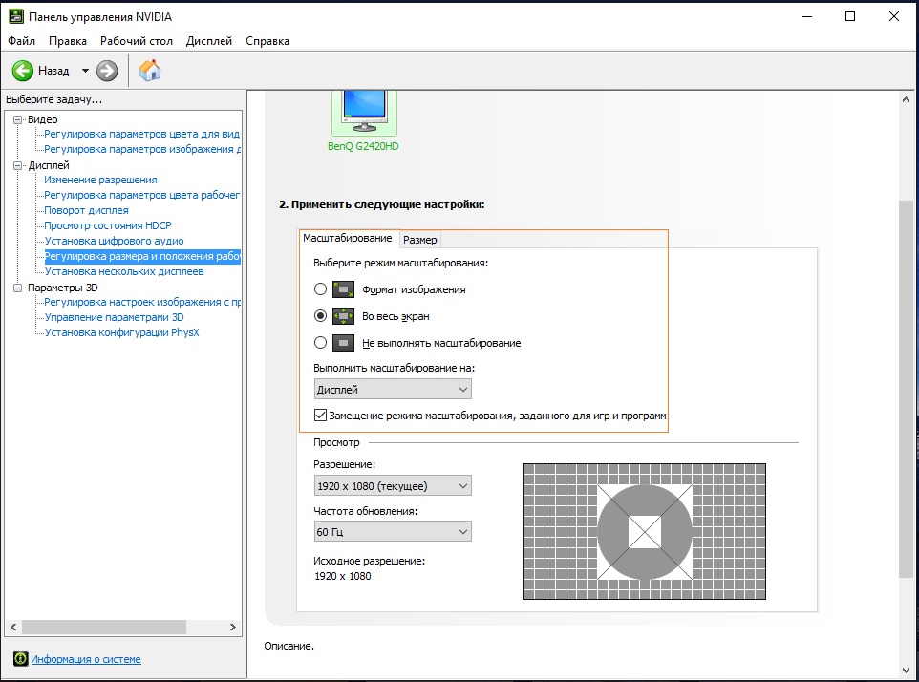919x682 pixels.
Task: Open 'Поворот дисплея' page
Action: click(x=86, y=210)
